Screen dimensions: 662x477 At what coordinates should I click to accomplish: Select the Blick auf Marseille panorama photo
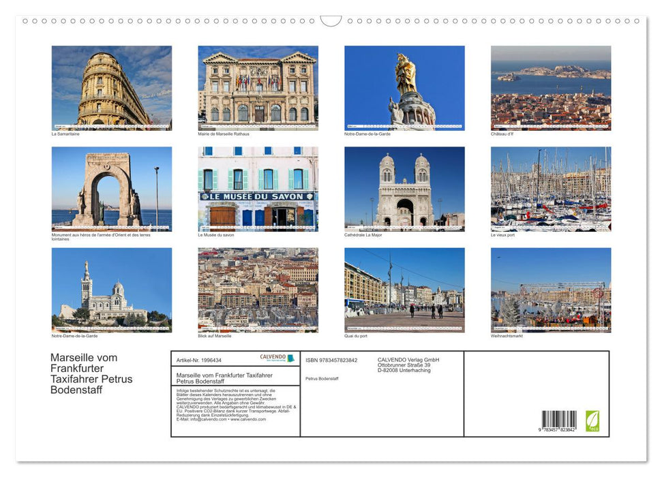click(258, 290)
